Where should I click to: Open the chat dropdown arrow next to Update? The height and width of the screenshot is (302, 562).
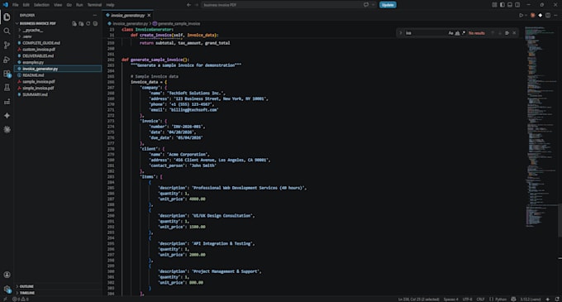click(x=373, y=5)
